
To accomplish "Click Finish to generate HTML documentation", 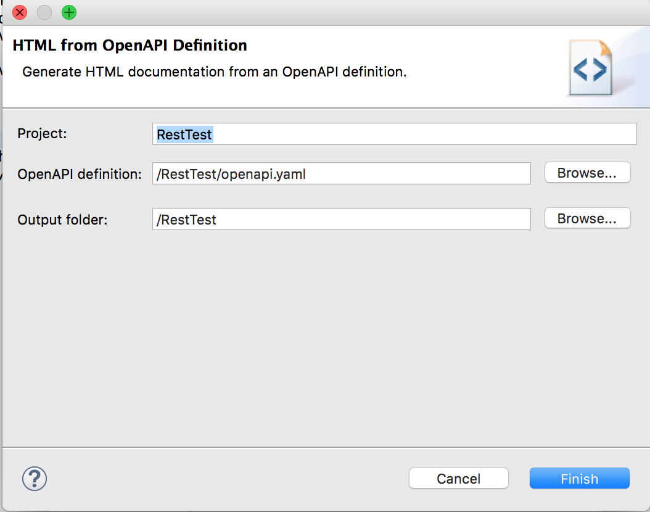I will point(578,478).
